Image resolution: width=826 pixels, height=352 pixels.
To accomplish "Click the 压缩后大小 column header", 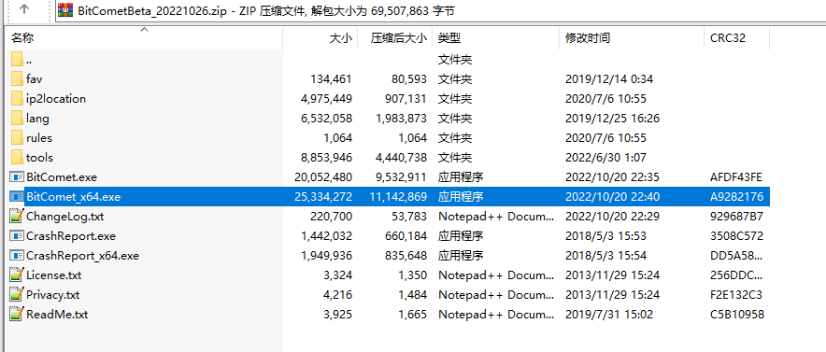I will (395, 38).
